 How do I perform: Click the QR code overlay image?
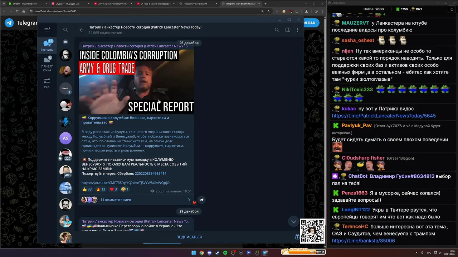(x=312, y=231)
